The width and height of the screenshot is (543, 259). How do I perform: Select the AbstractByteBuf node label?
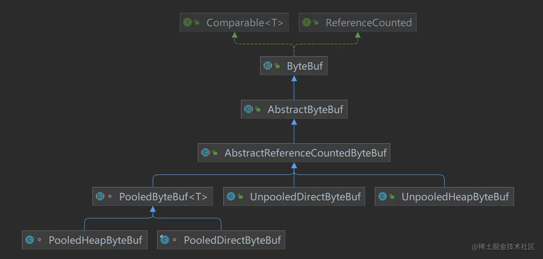tap(305, 110)
